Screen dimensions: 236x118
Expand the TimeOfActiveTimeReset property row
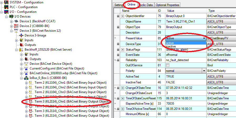(123, 109)
